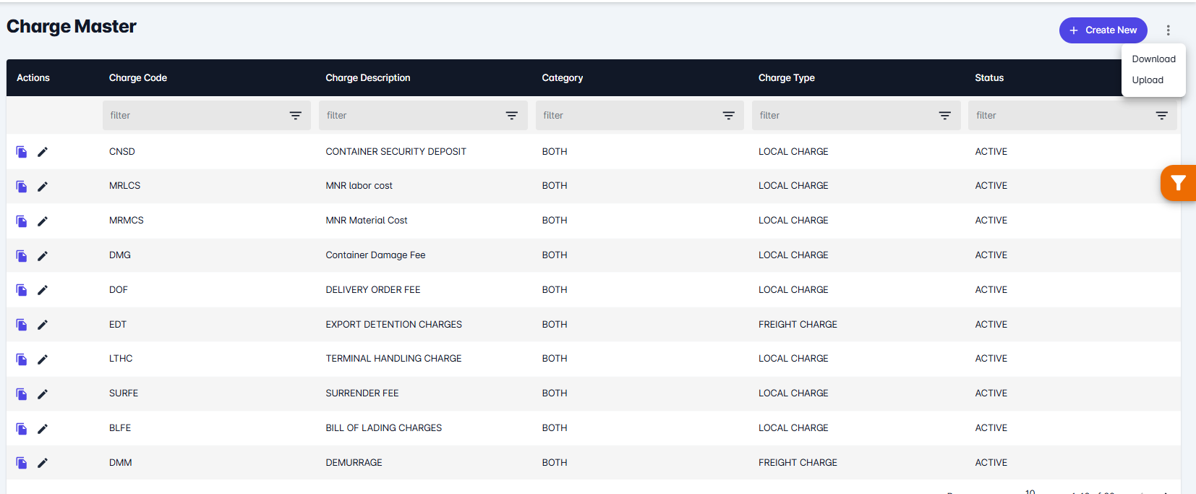
Task: Copy the BLFE bill of lading row
Action: [x=22, y=429]
